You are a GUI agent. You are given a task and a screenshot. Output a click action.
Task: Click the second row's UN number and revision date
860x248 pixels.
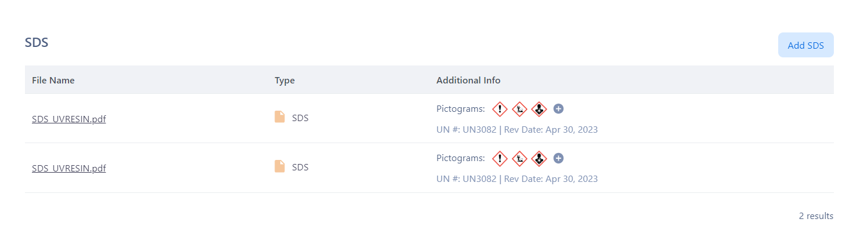517,179
